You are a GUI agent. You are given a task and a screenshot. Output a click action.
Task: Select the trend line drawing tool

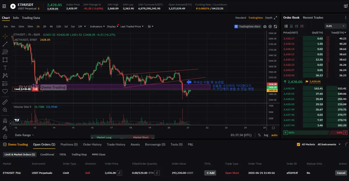[x=5, y=44]
